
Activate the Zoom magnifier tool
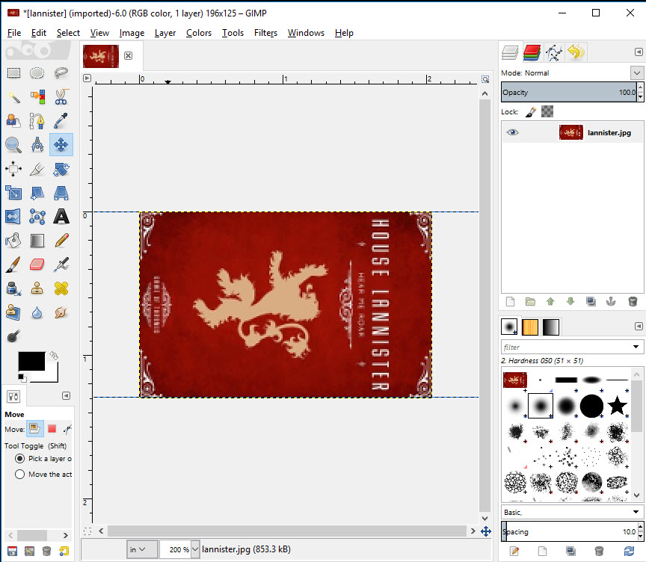pos(13,145)
